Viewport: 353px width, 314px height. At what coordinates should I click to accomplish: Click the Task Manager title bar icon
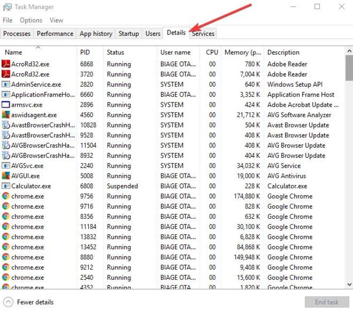coord(7,7)
